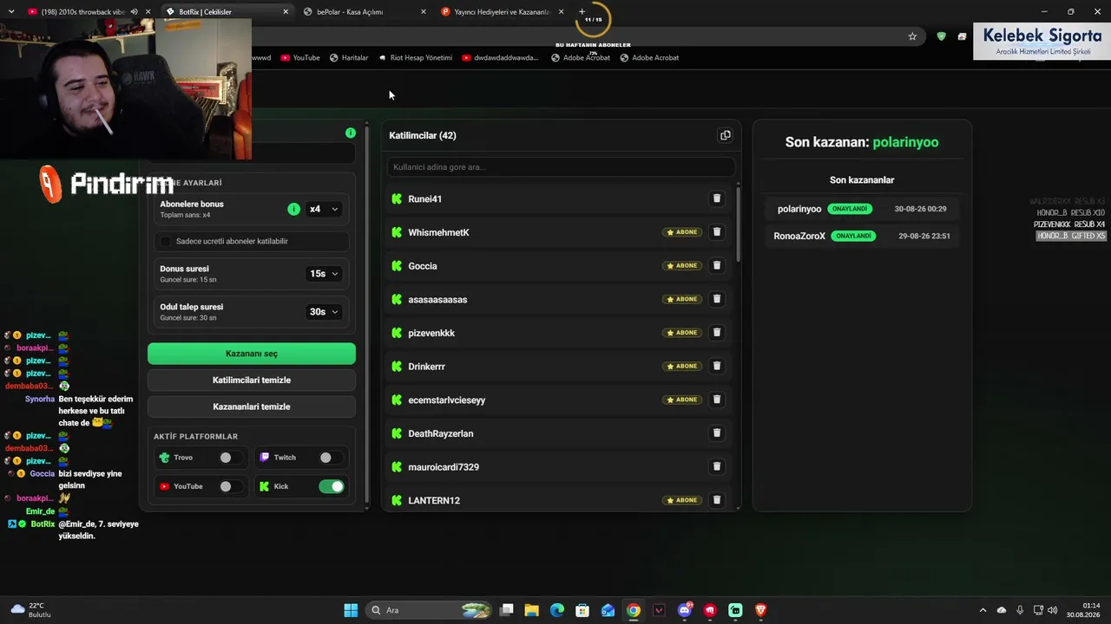Viewport: 1111px width, 624px height.
Task: Delete participant Runei41 with its trash icon
Action: click(x=717, y=198)
